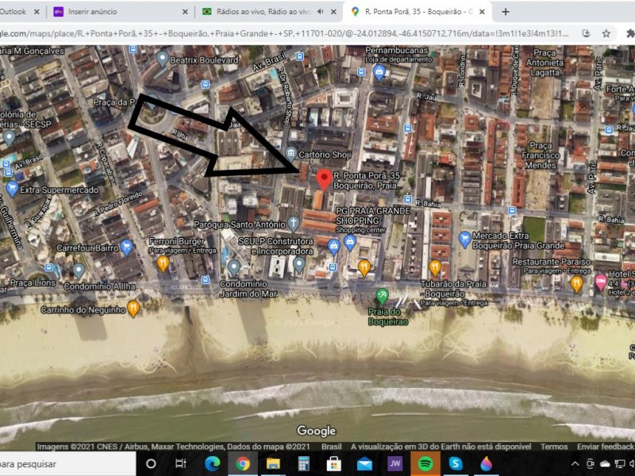635x476 pixels.
Task: Open Spotify from the taskbar
Action: pos(425,464)
